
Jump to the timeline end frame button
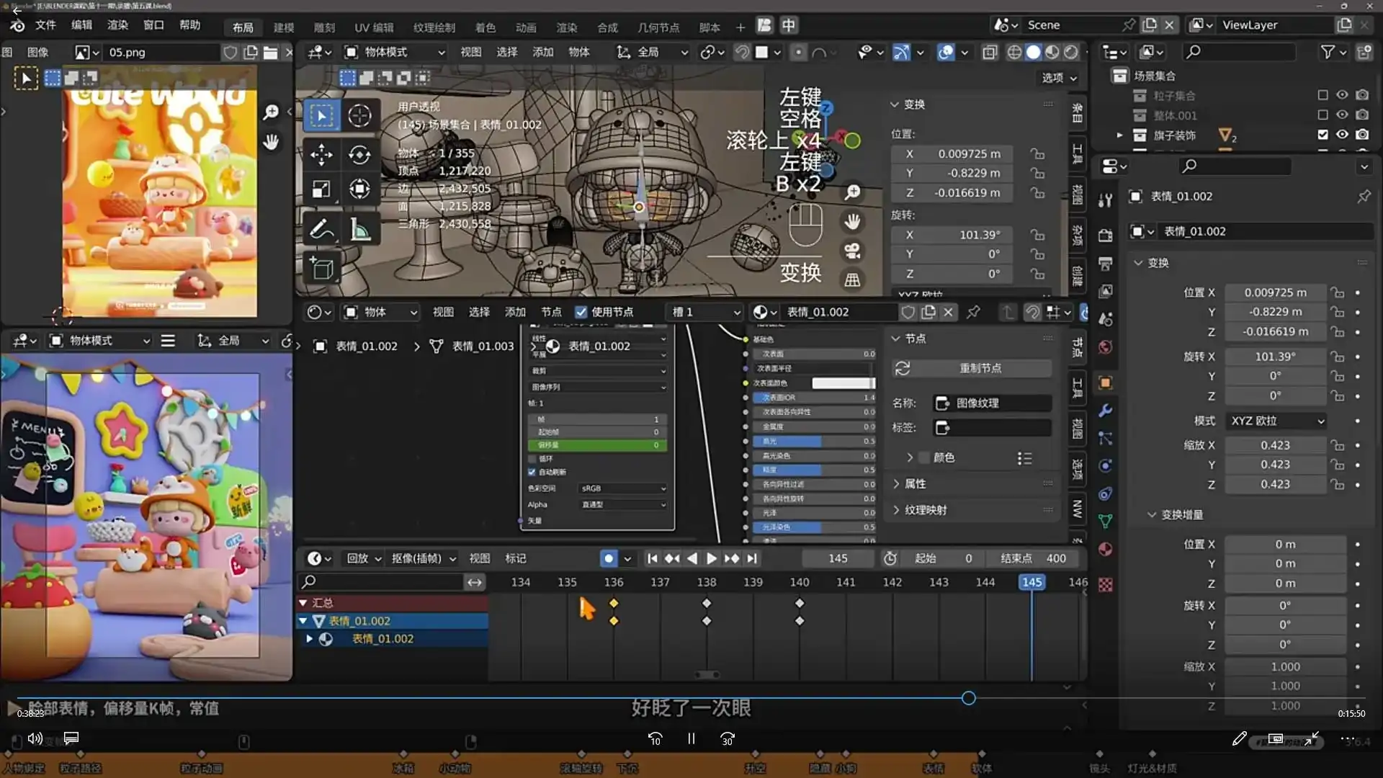pos(752,558)
